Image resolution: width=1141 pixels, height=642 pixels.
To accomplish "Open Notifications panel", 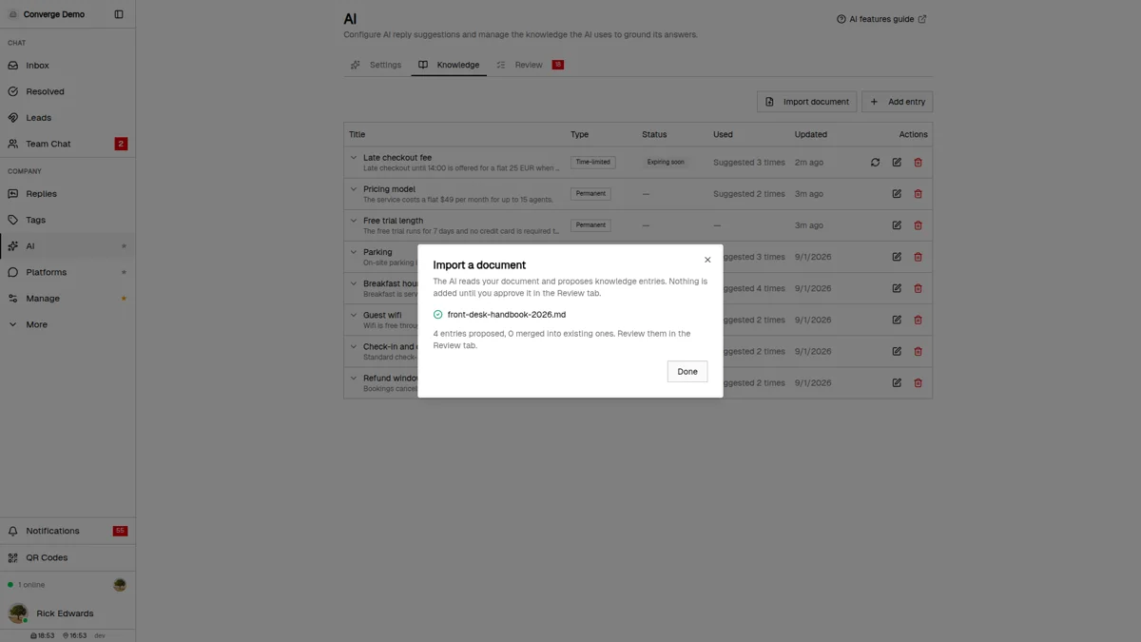I will [68, 531].
